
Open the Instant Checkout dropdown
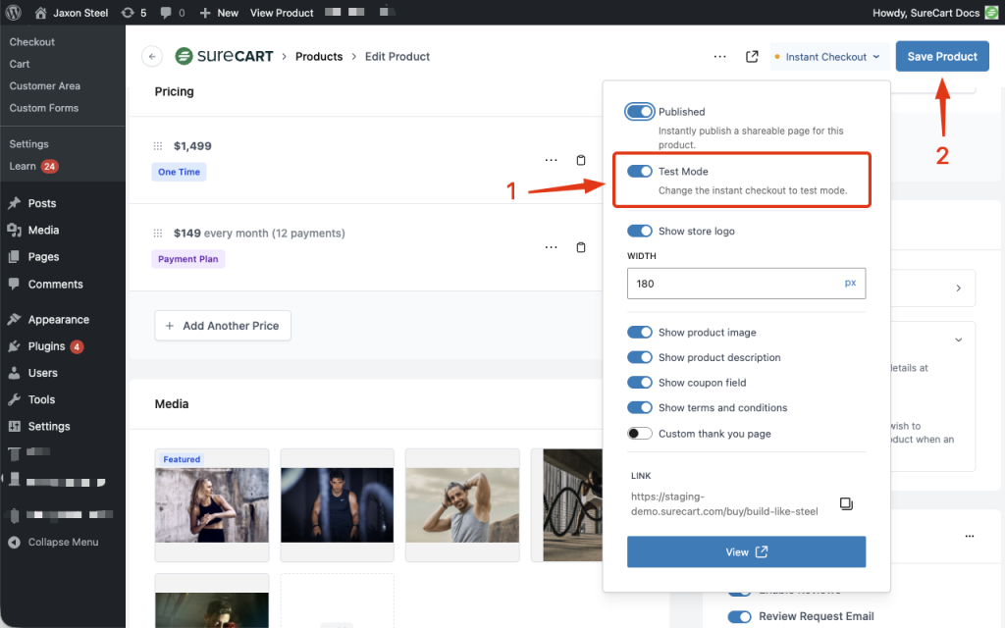click(827, 56)
